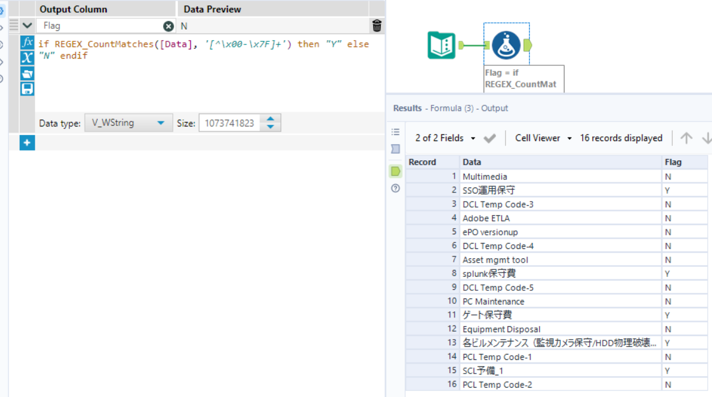Open the insert function (fx) menu
The image size is (712, 397).
(x=27, y=42)
